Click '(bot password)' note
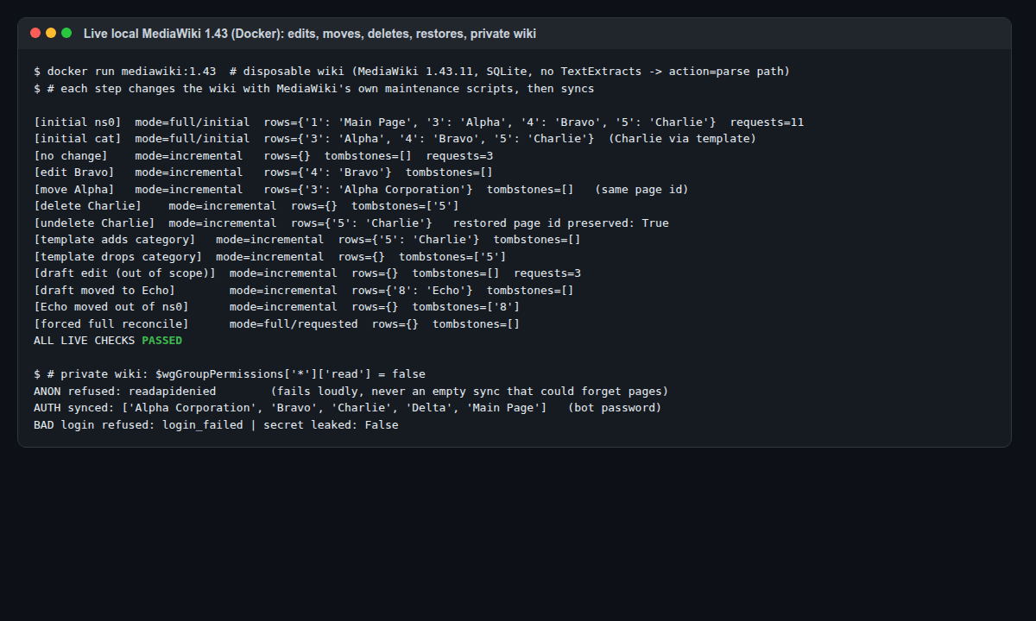 click(615, 408)
